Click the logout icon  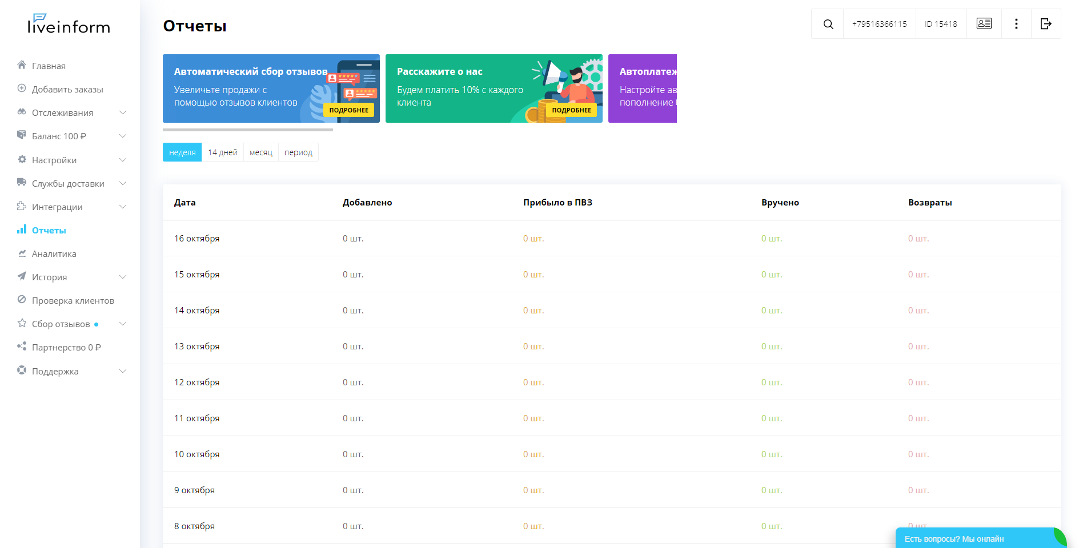[1046, 24]
